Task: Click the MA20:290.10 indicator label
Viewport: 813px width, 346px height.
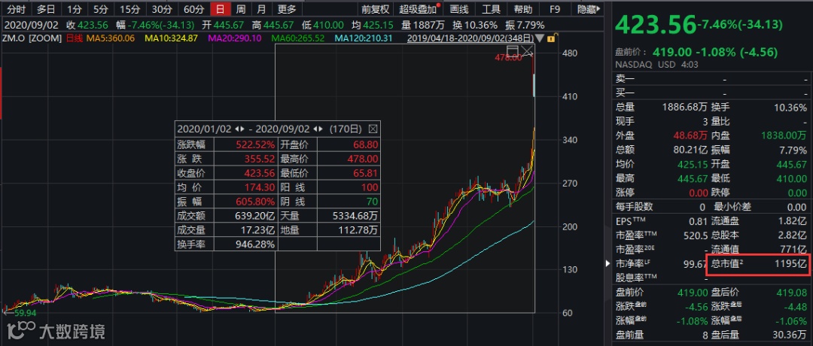Action: pos(234,38)
